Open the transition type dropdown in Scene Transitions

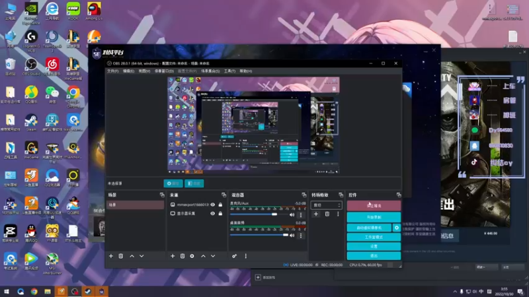[326, 205]
